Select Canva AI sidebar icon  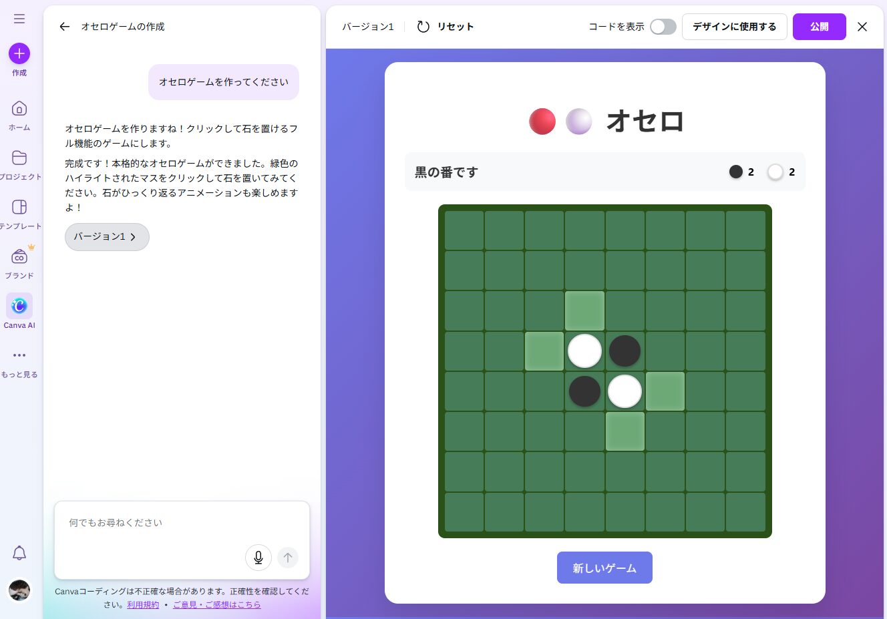click(x=19, y=306)
